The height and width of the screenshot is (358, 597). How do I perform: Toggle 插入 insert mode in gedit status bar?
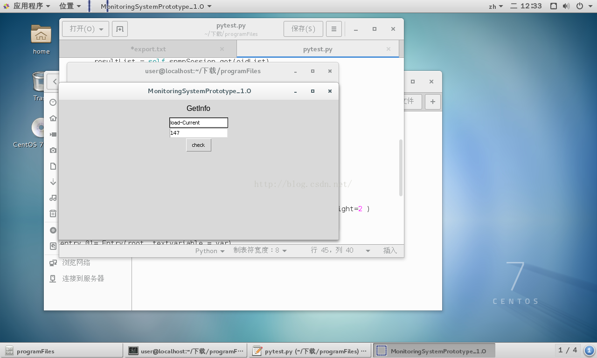click(x=390, y=250)
